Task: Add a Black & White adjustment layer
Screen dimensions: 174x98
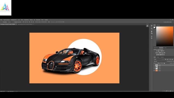Action: click(x=160, y=53)
